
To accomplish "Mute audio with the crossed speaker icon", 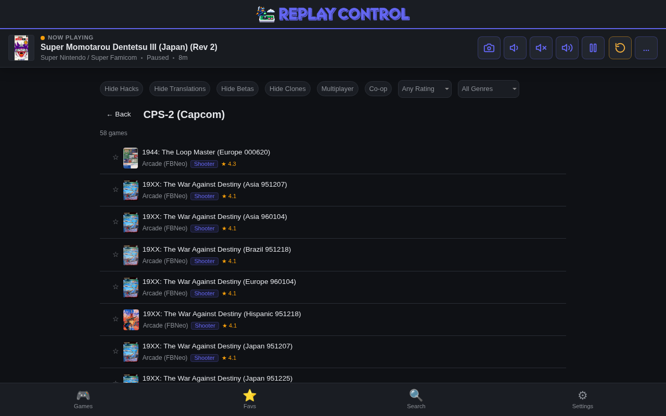I will tap(541, 48).
